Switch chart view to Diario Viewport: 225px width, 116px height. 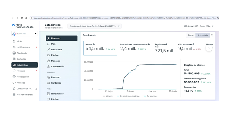tap(191, 35)
